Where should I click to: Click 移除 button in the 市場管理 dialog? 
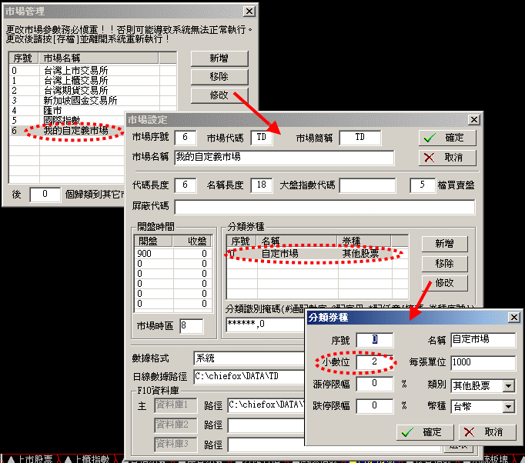218,77
